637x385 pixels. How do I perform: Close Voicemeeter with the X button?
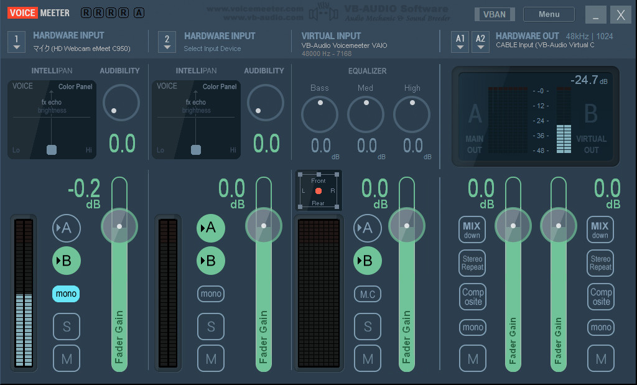(621, 15)
